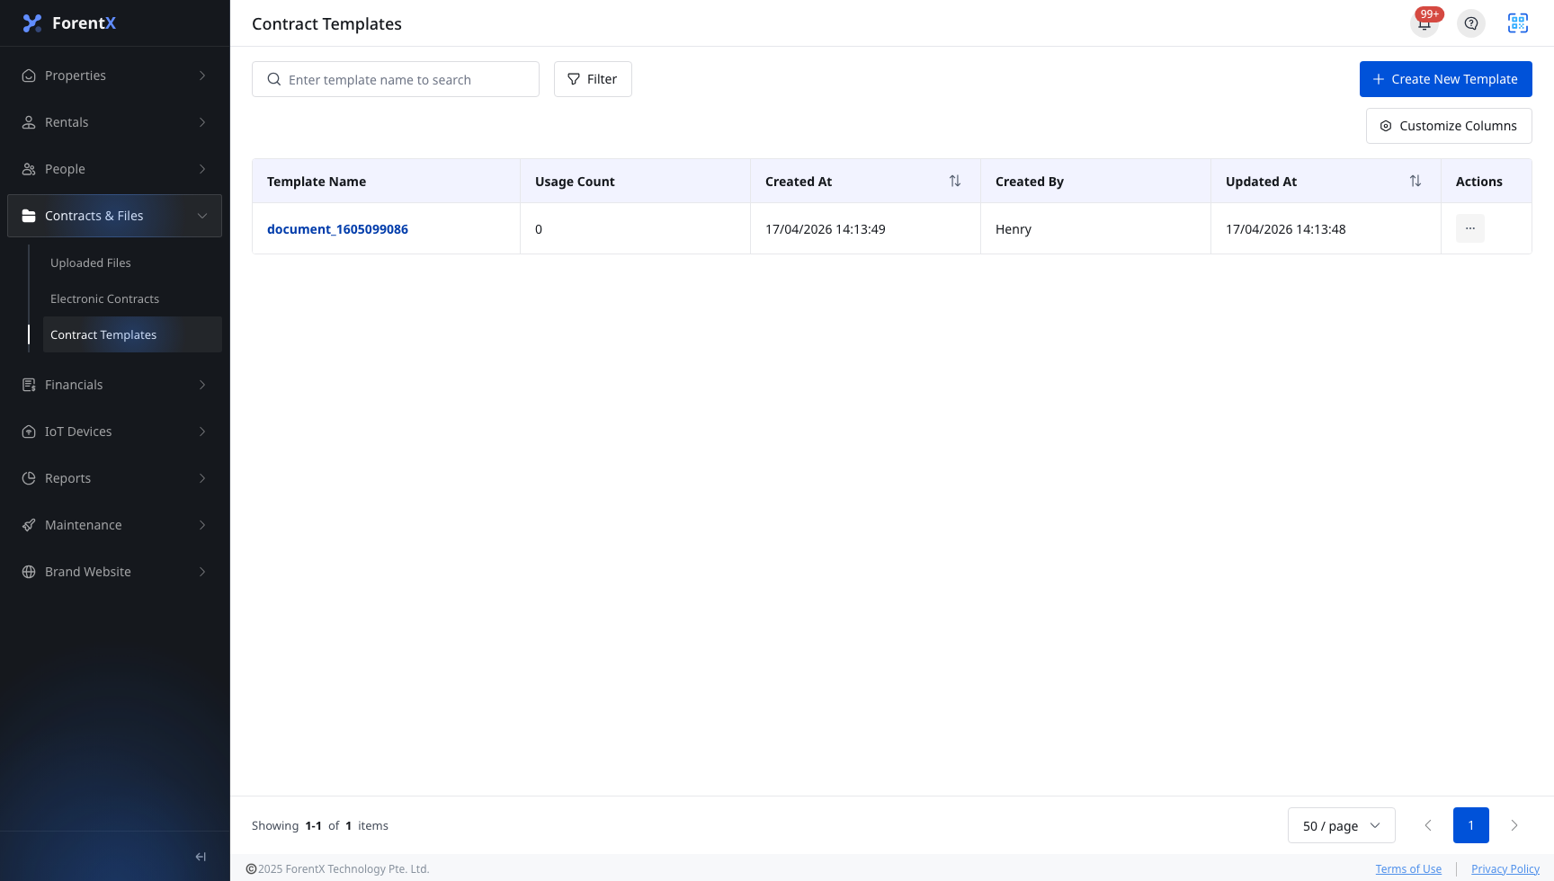Click the Financials ledger icon in the sidebar
Screen dimensions: 1554x881
coord(29,385)
